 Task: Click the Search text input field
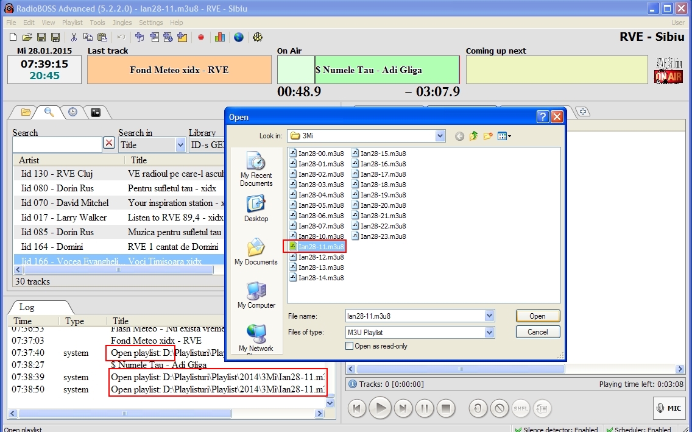point(57,145)
